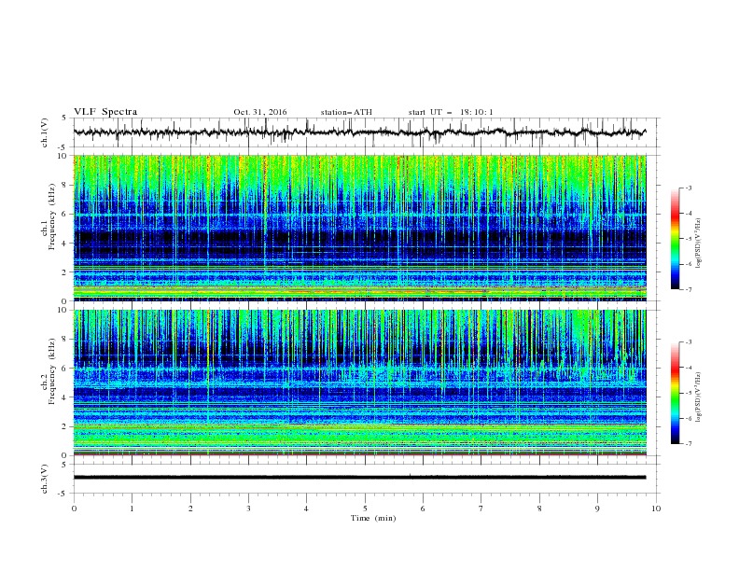Click the upper log(PSD) colorbar label

tap(699, 244)
